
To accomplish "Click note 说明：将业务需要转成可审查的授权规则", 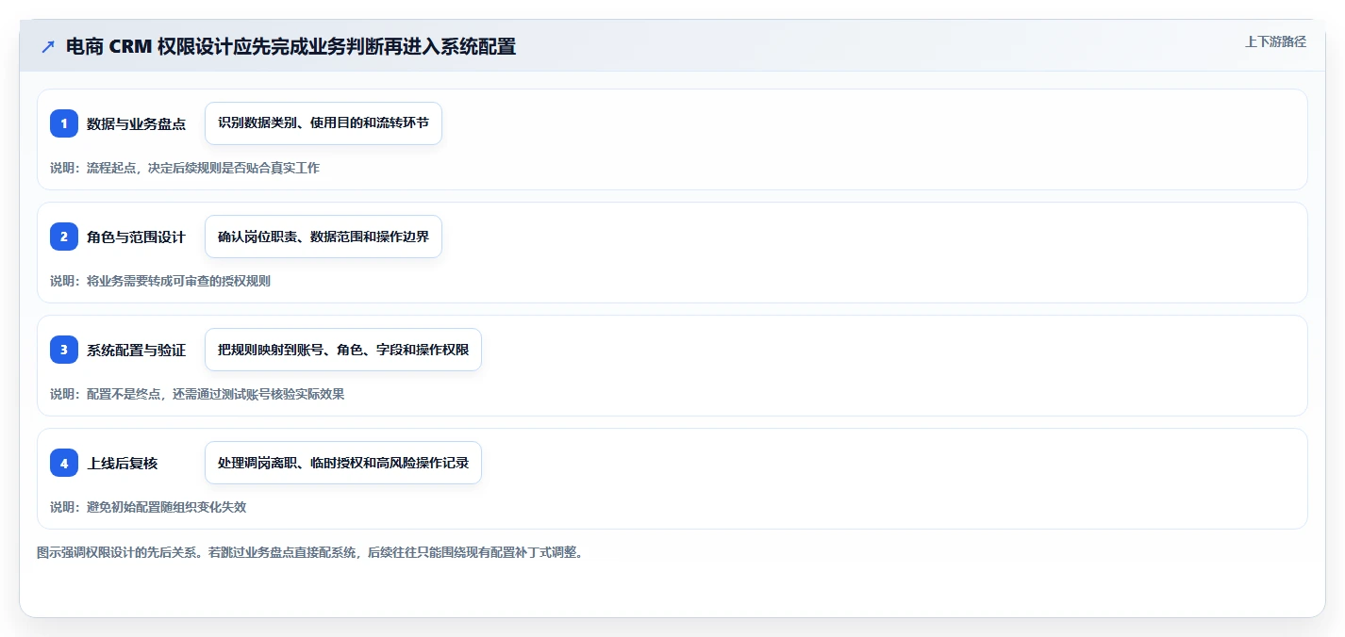I will pyautogui.click(x=160, y=281).
